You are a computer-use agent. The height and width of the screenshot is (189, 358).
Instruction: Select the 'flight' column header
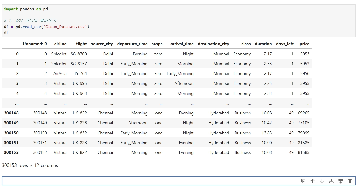(81, 44)
